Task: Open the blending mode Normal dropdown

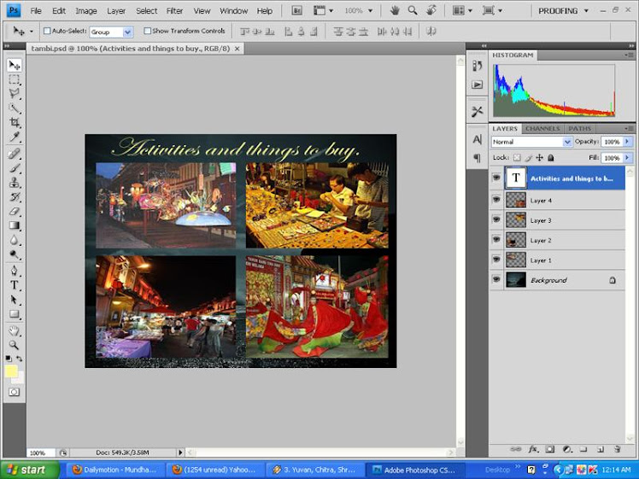Action: coord(567,142)
